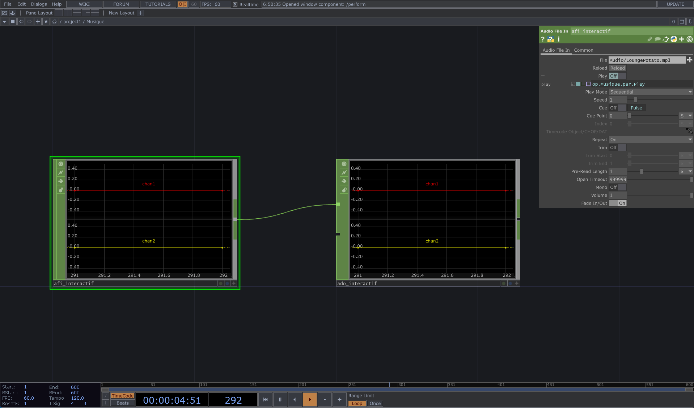This screenshot has height=408, width=694.
Task: Switch to the Common tab
Action: pos(583,50)
